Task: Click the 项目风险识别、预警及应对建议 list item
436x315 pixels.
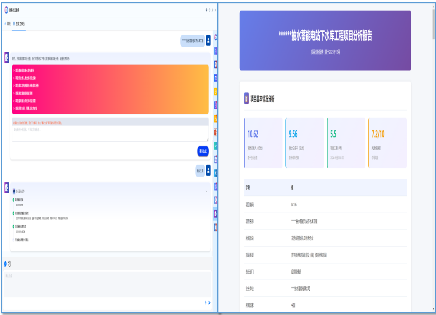Action: (26, 108)
